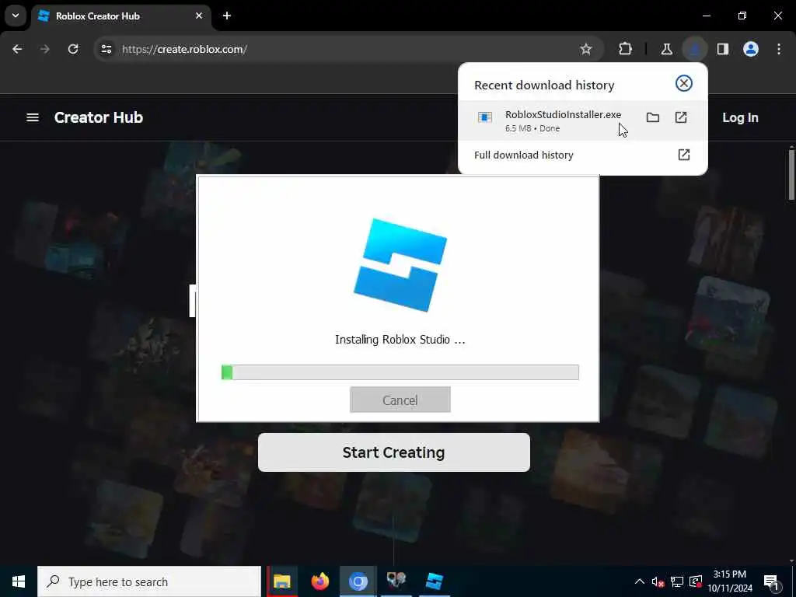Open the Chrome profile avatar
The width and height of the screenshot is (796, 597).
tap(751, 49)
